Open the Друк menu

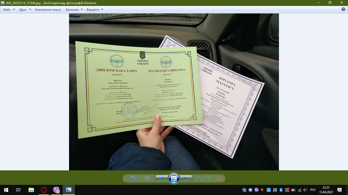pos(25,10)
